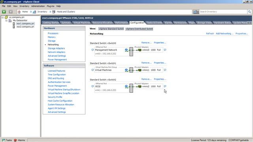
Task: Click License Period 123 days remaining
Action: [209, 140]
